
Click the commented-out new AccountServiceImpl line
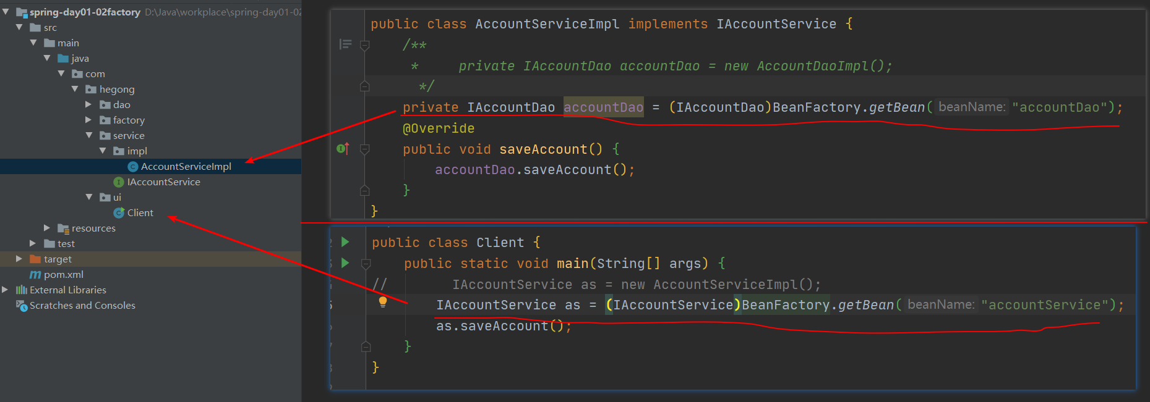click(x=637, y=285)
